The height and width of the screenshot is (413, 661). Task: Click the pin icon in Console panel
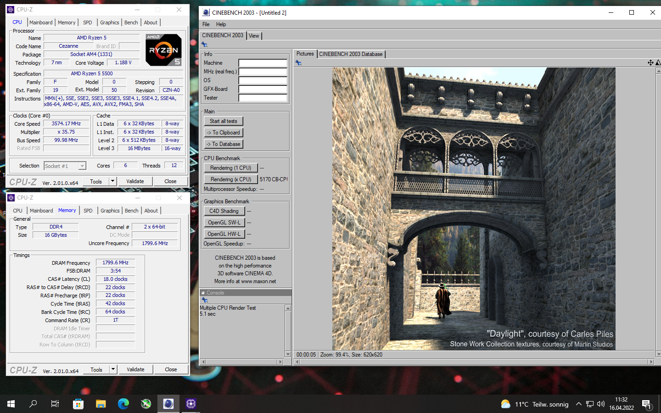(205, 300)
